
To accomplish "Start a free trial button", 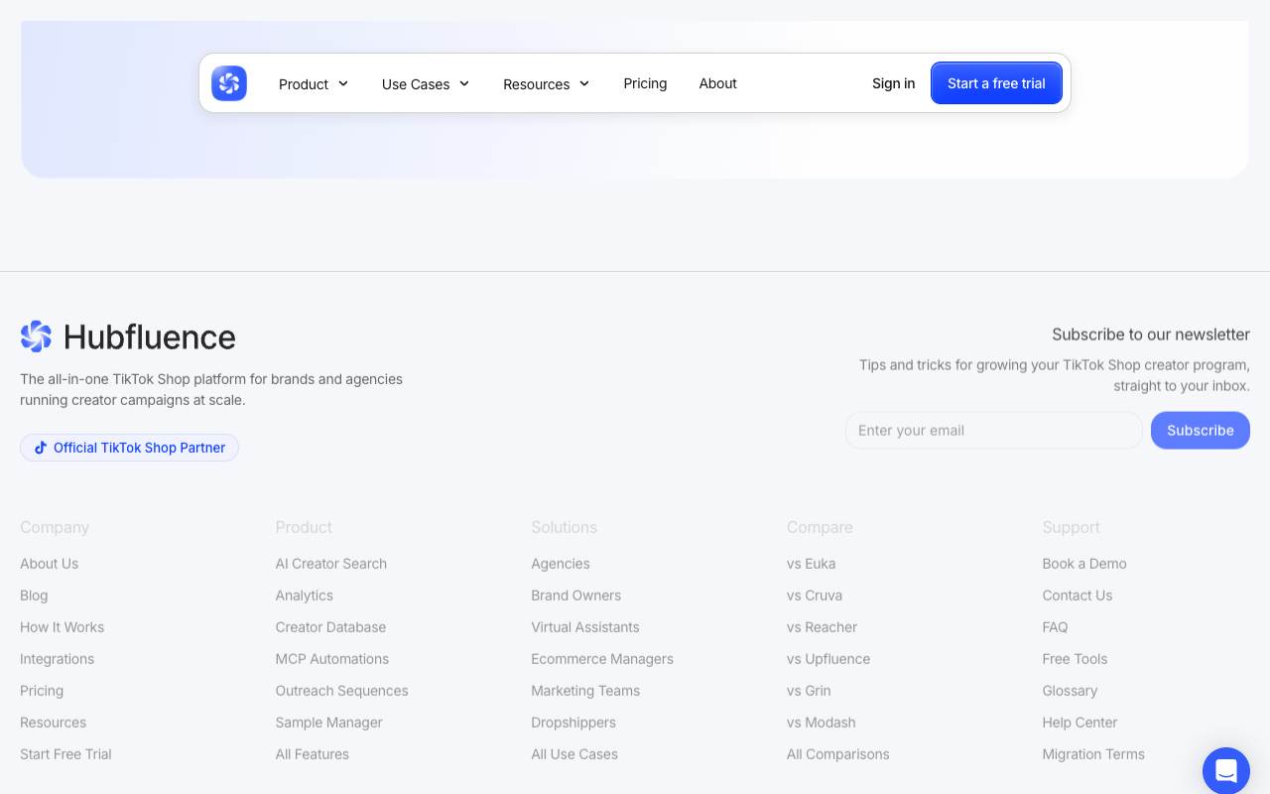I will point(996,83).
